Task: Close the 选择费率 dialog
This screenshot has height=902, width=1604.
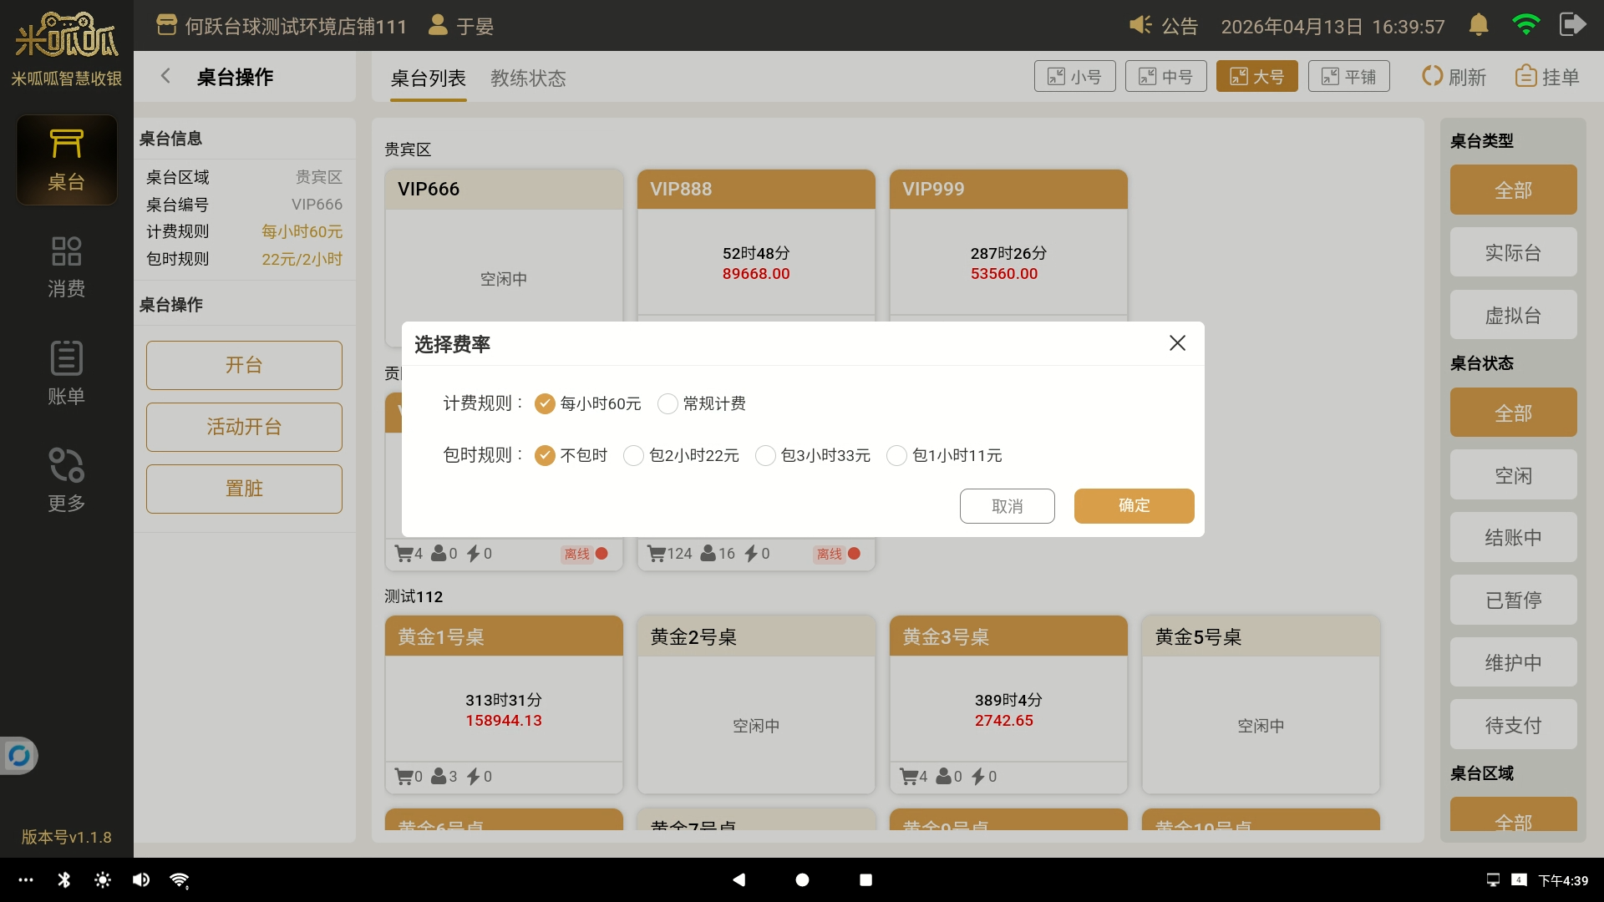Action: click(1177, 343)
